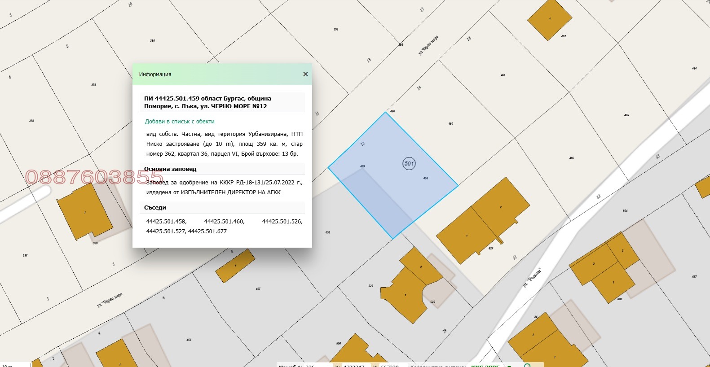This screenshot has width=710, height=367.
Task: Click the magnifier icon in the bottom bar
Action: coord(527,365)
